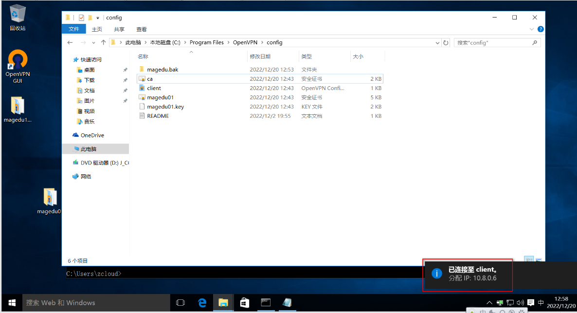Expand the ribbon with the chevron

tap(531, 29)
